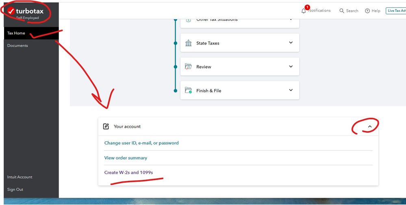Click the Live Tax Advice button
This screenshot has width=406, height=205.
click(x=396, y=11)
